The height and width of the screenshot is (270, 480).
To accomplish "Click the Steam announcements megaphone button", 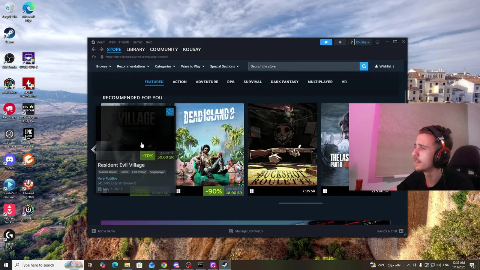I will click(326, 42).
